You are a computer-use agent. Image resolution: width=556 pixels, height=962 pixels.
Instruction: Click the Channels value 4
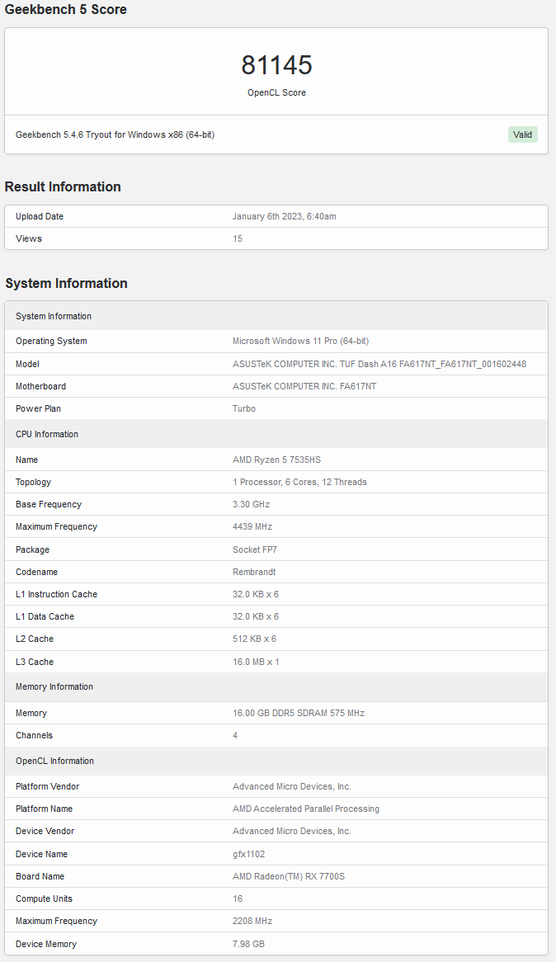pos(235,735)
